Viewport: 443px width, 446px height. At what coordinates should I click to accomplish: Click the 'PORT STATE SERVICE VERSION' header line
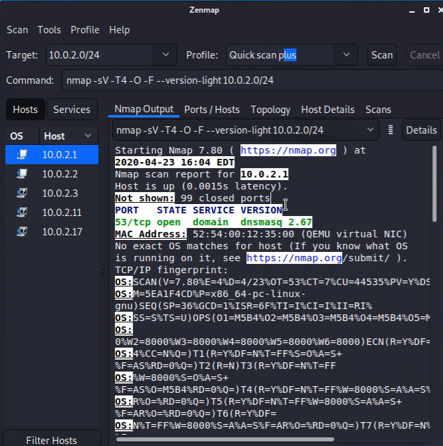coord(199,210)
